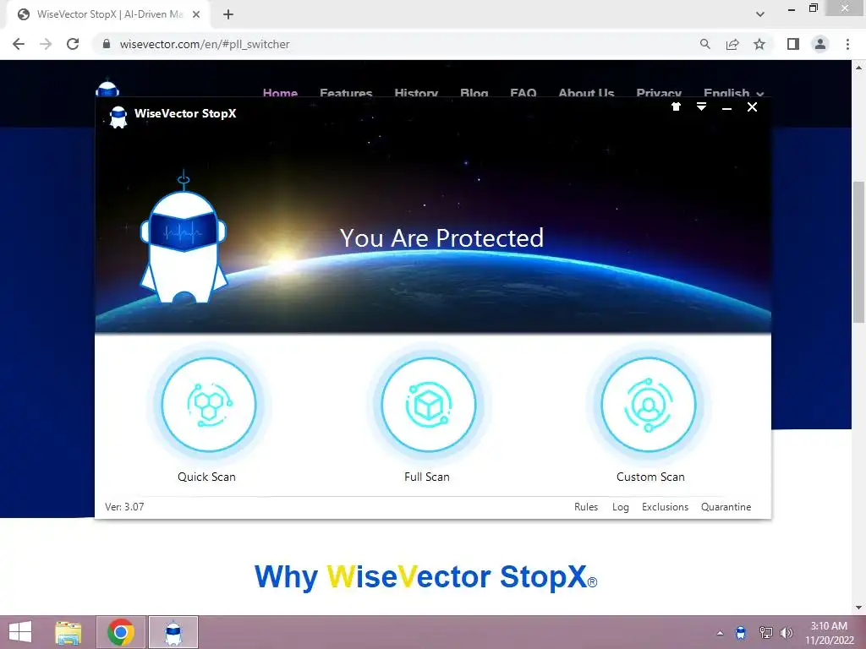
Task: Show hidden tray icons arrow
Action: pyautogui.click(x=720, y=633)
